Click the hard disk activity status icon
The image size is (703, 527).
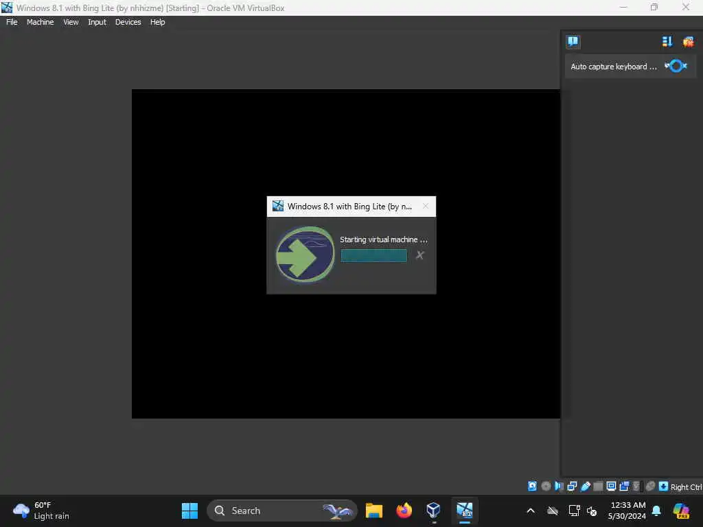pyautogui.click(x=532, y=487)
